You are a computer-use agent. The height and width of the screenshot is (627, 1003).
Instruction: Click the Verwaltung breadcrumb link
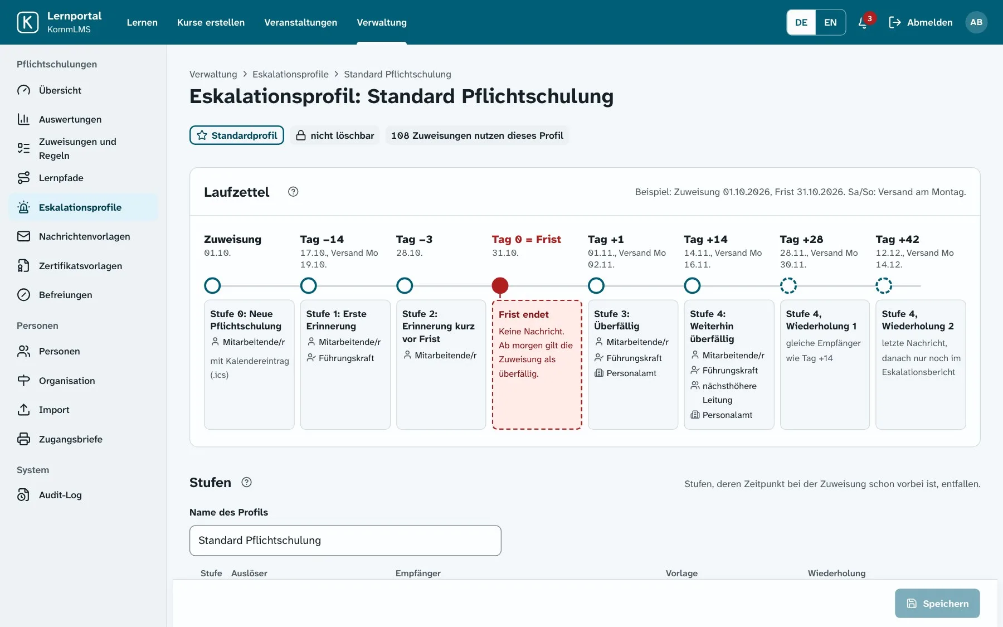coord(213,74)
